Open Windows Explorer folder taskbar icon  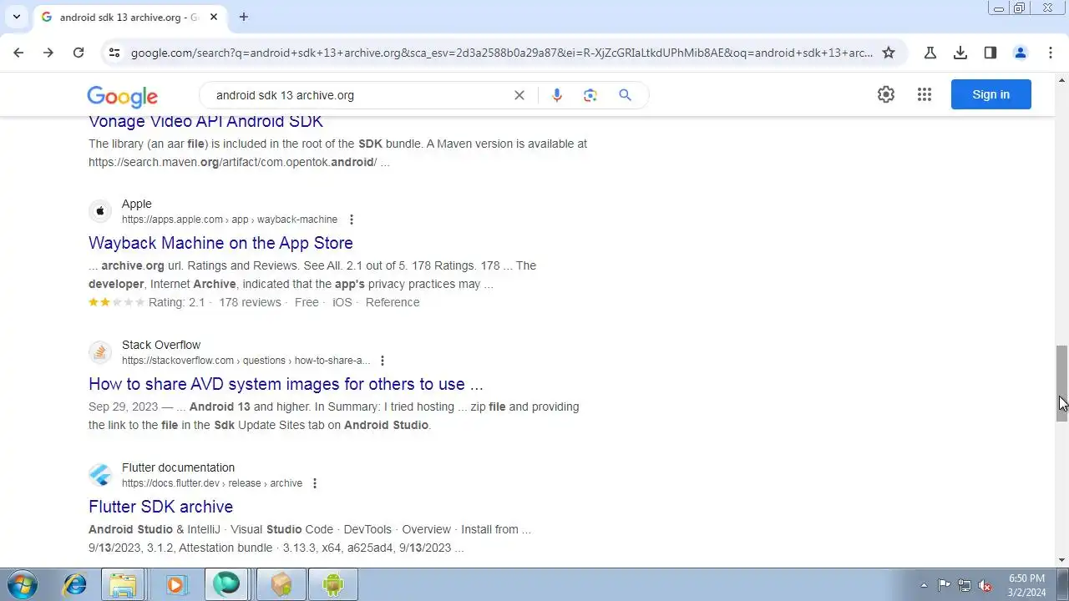point(124,584)
